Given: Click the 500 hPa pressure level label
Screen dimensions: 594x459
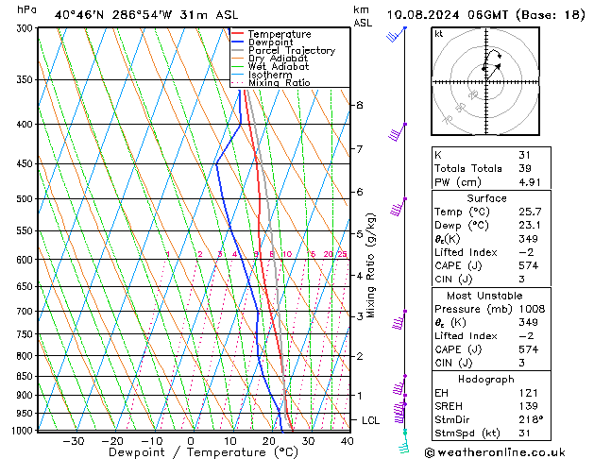Looking at the screenshot, I should pyautogui.click(x=25, y=199).
